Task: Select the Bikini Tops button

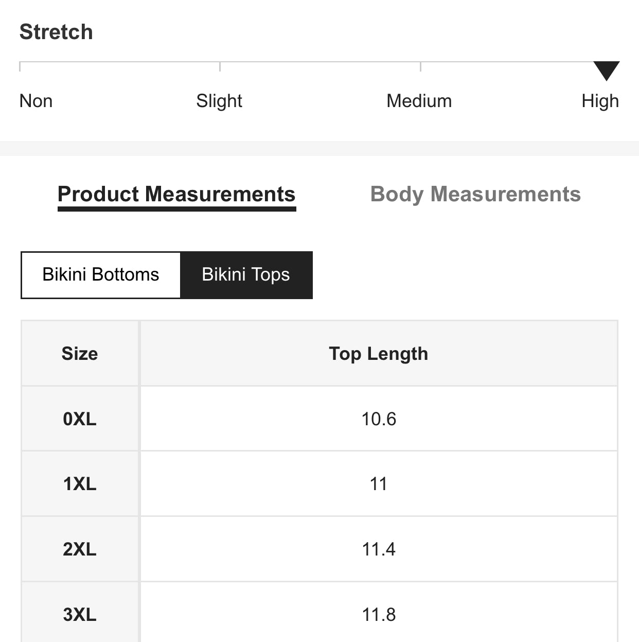Action: coord(246,275)
